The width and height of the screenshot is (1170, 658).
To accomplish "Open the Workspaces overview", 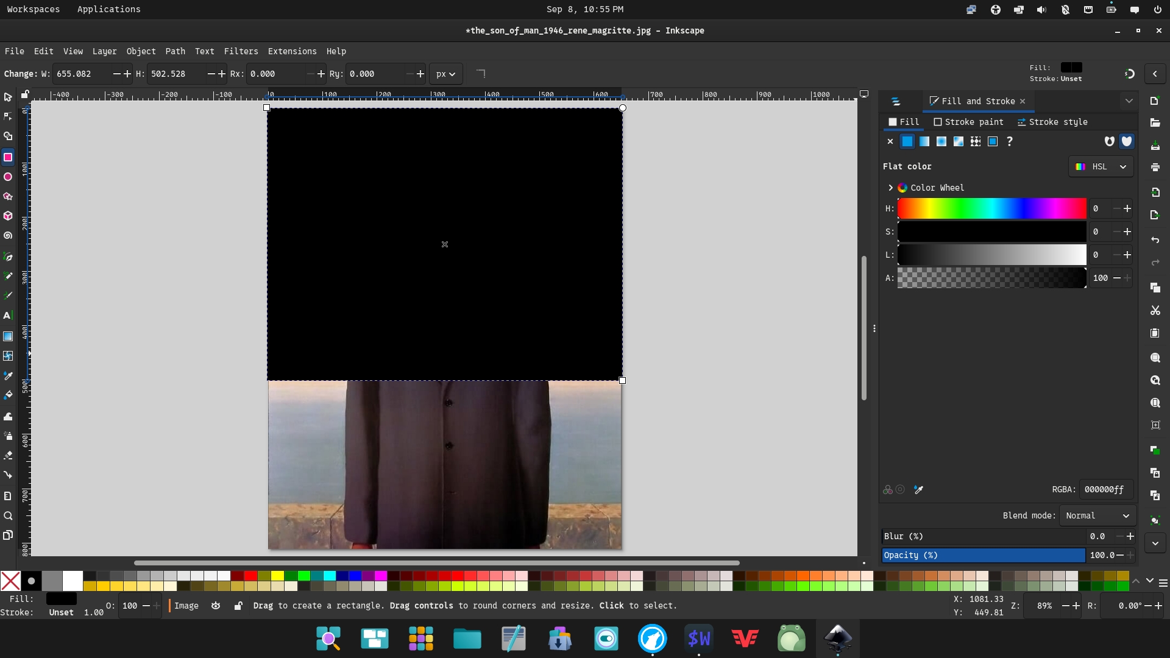I will coord(34,9).
